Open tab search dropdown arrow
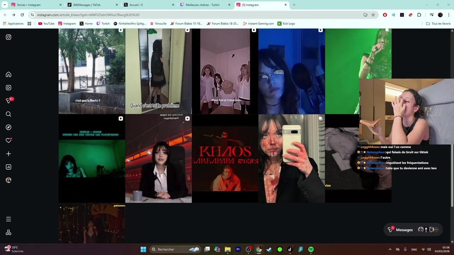 pos(5,5)
